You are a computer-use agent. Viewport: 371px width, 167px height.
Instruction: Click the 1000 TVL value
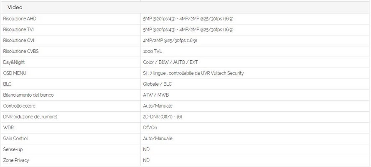point(152,51)
